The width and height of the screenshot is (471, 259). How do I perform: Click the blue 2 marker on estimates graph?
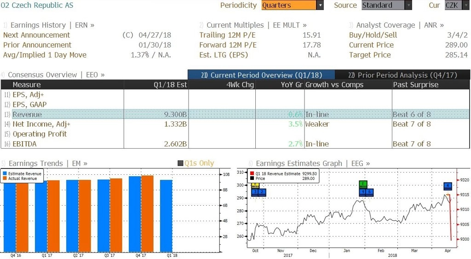(x=262, y=192)
